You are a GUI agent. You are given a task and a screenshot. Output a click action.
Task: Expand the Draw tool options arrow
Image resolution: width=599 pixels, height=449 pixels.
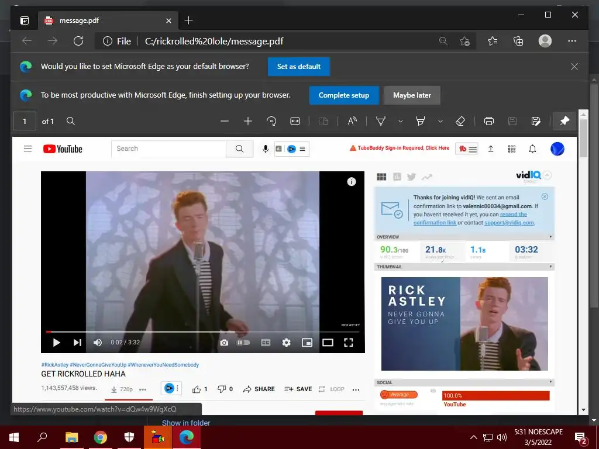400,121
